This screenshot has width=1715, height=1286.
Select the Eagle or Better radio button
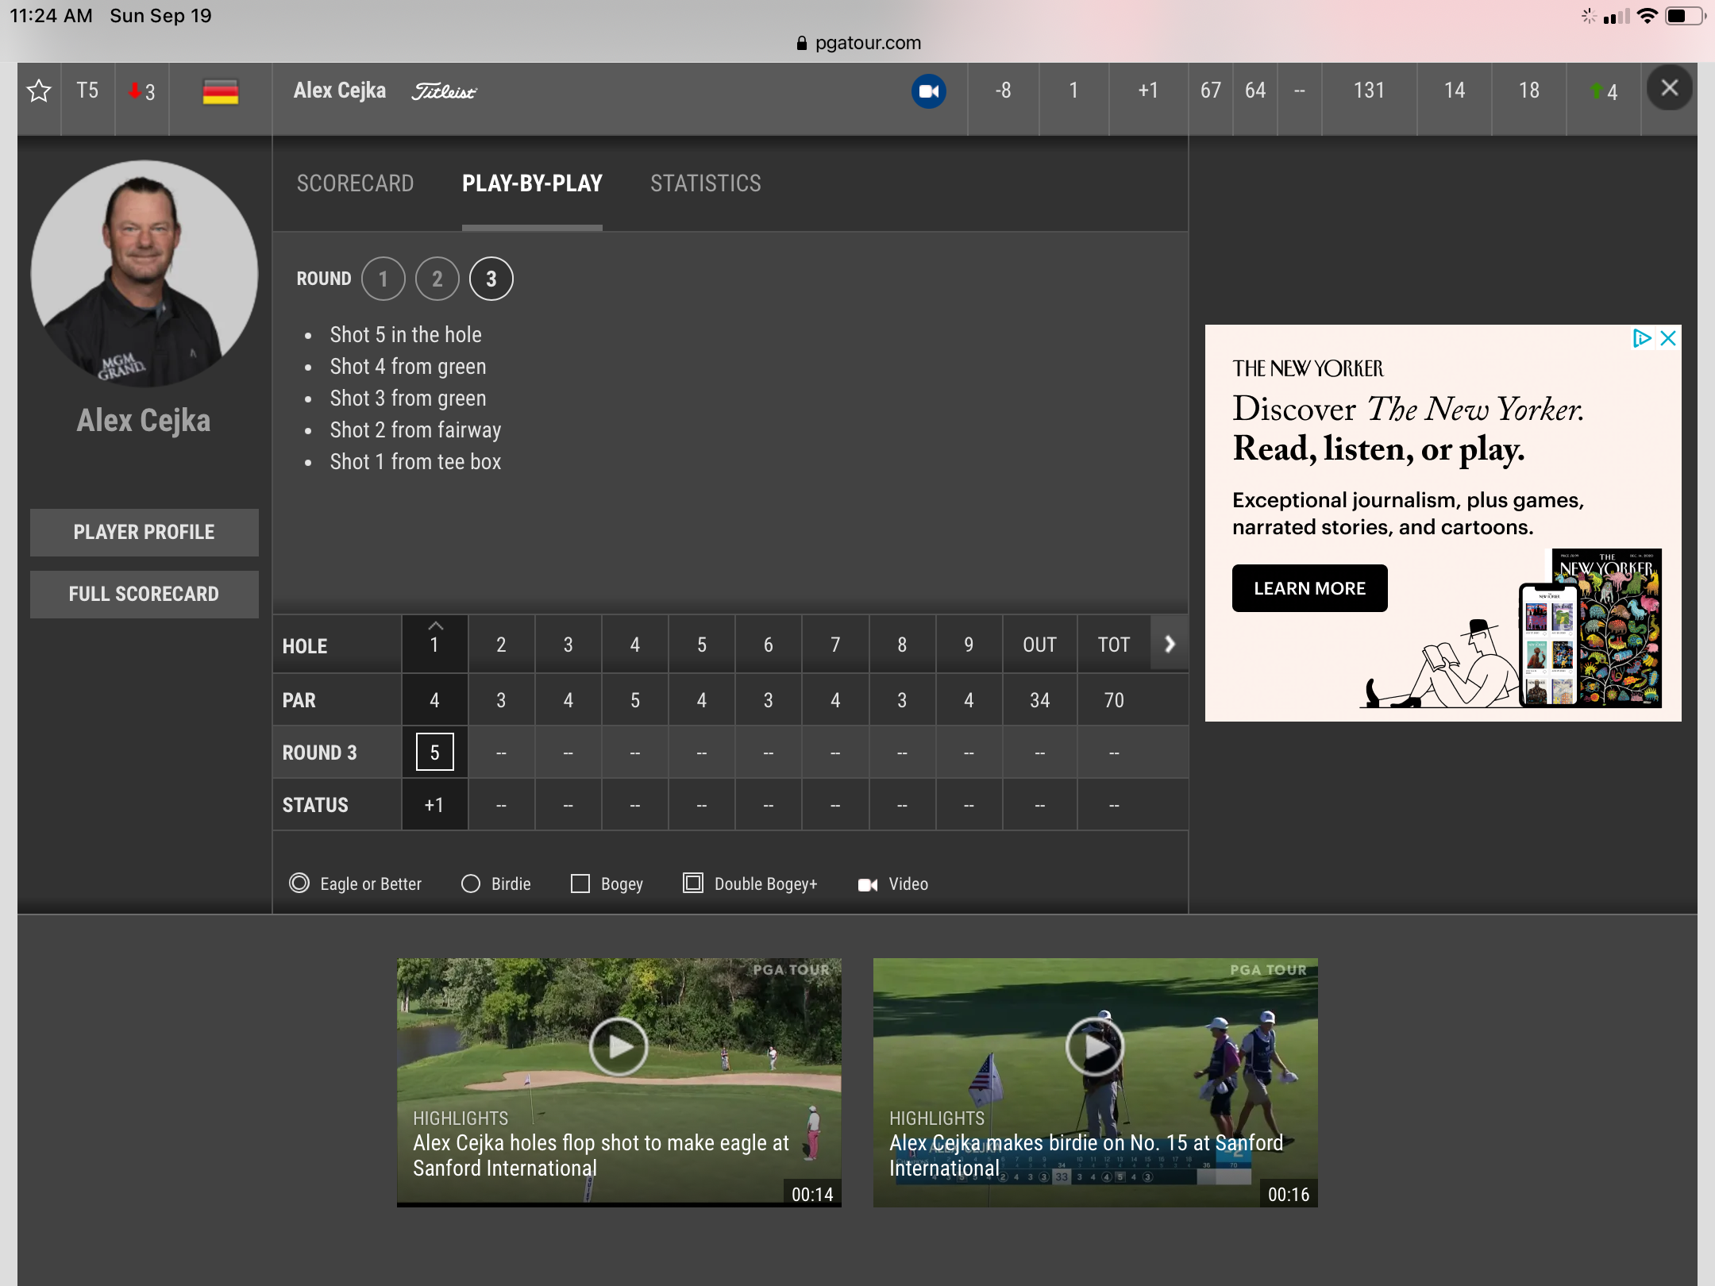[299, 884]
